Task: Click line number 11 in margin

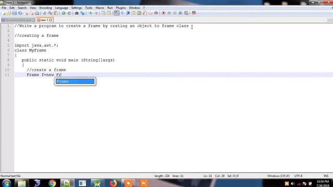Action: (7, 75)
